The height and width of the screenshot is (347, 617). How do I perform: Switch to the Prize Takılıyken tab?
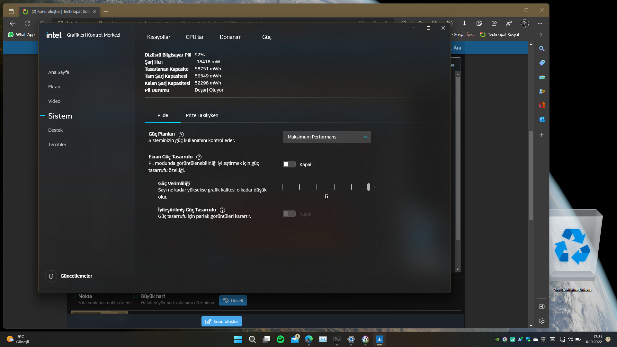point(202,115)
